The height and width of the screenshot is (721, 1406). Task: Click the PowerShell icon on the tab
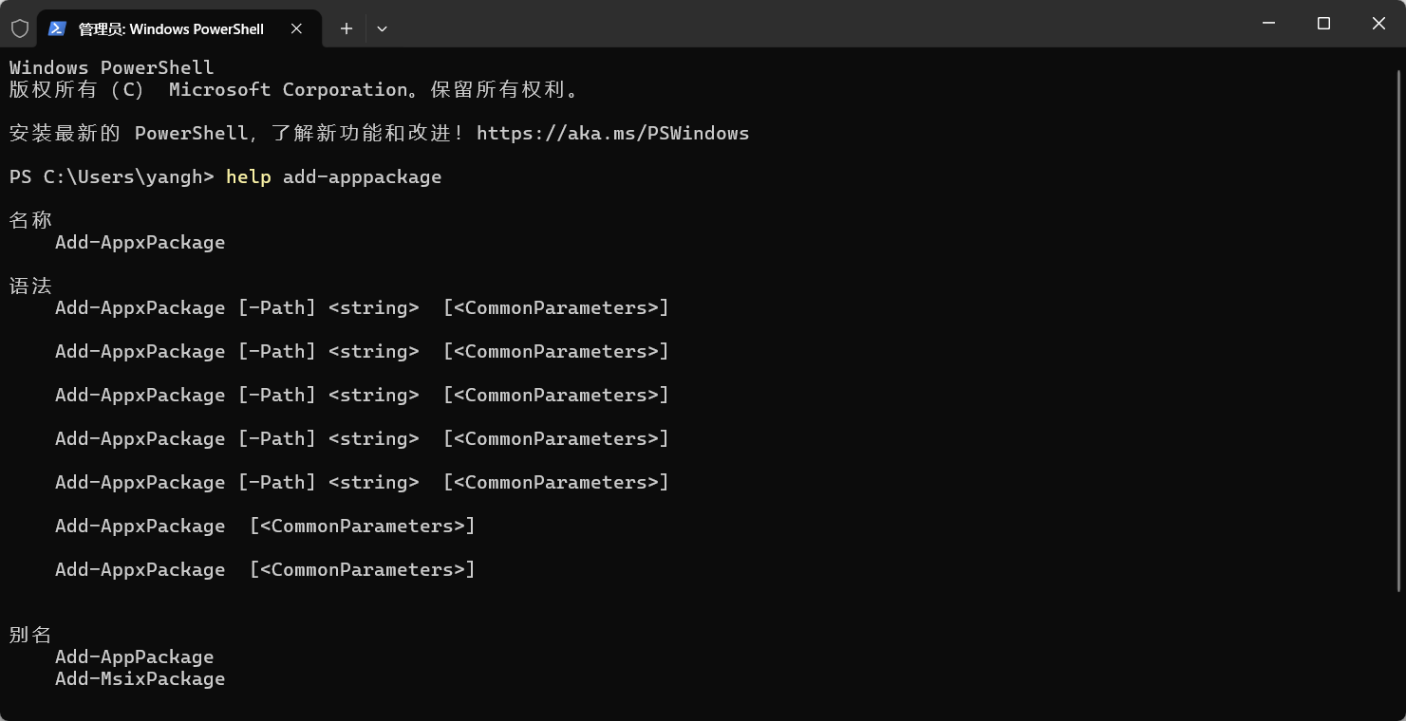coord(57,28)
